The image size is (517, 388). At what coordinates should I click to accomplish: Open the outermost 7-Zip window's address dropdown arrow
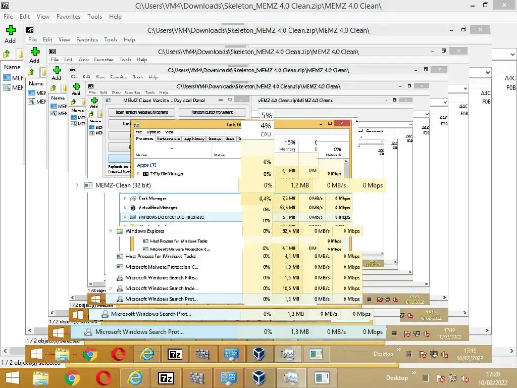[x=512, y=54]
